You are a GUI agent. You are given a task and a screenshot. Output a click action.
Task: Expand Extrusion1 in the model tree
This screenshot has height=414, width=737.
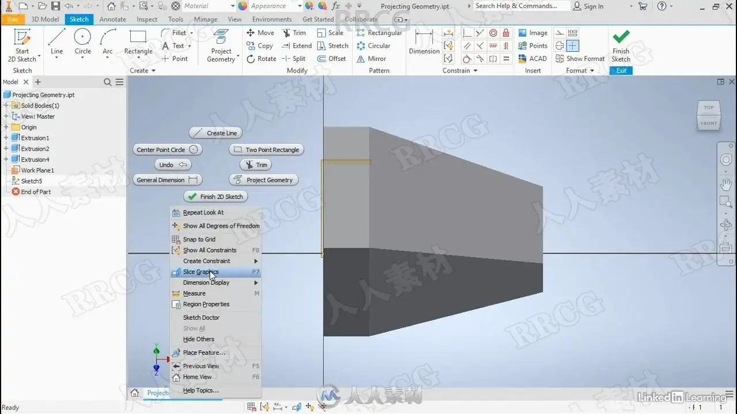point(6,138)
